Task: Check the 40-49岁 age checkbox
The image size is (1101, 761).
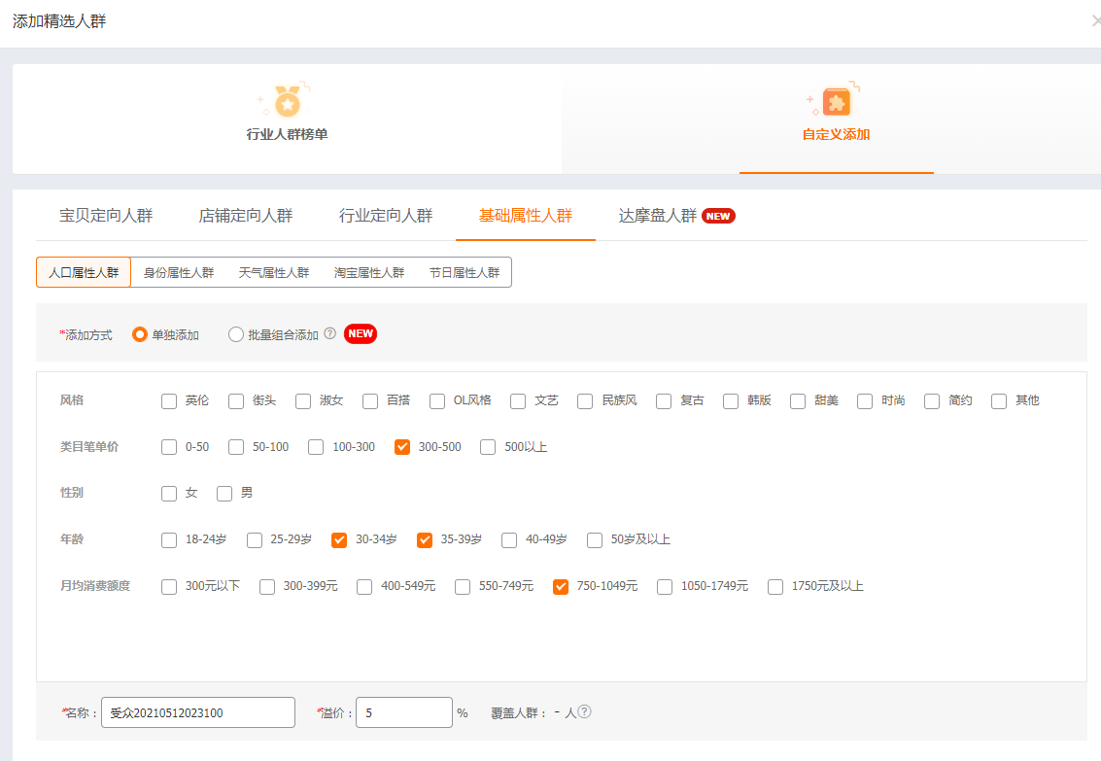Action: point(509,539)
